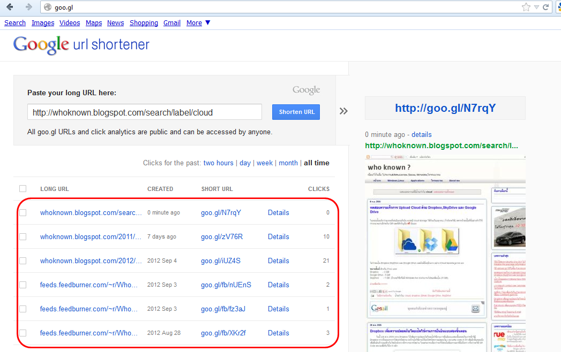561x352 pixels.
Task: Click the who known ? page preview thumbnail
Action: point(445,253)
